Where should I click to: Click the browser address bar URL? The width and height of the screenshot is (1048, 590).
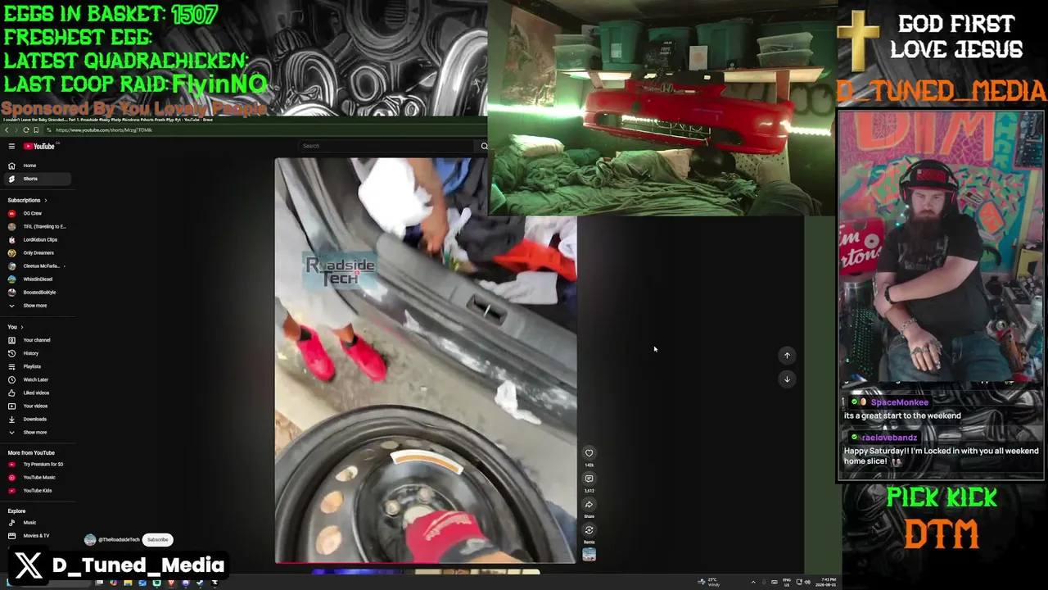104,130
